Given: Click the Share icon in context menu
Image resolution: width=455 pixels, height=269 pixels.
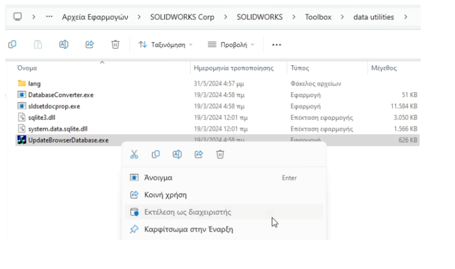Looking at the screenshot, I should pos(198,154).
